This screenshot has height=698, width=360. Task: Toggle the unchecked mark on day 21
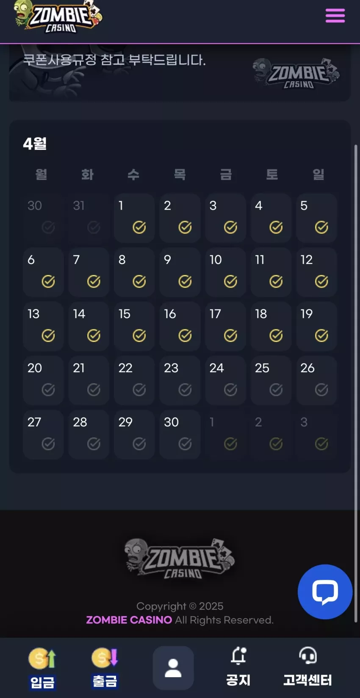pyautogui.click(x=94, y=390)
